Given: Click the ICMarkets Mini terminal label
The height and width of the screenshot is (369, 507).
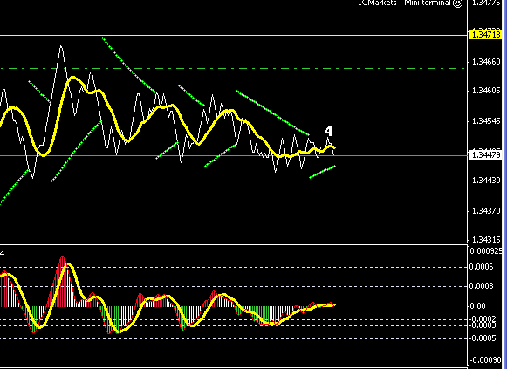Looking at the screenshot, I should click(404, 3).
